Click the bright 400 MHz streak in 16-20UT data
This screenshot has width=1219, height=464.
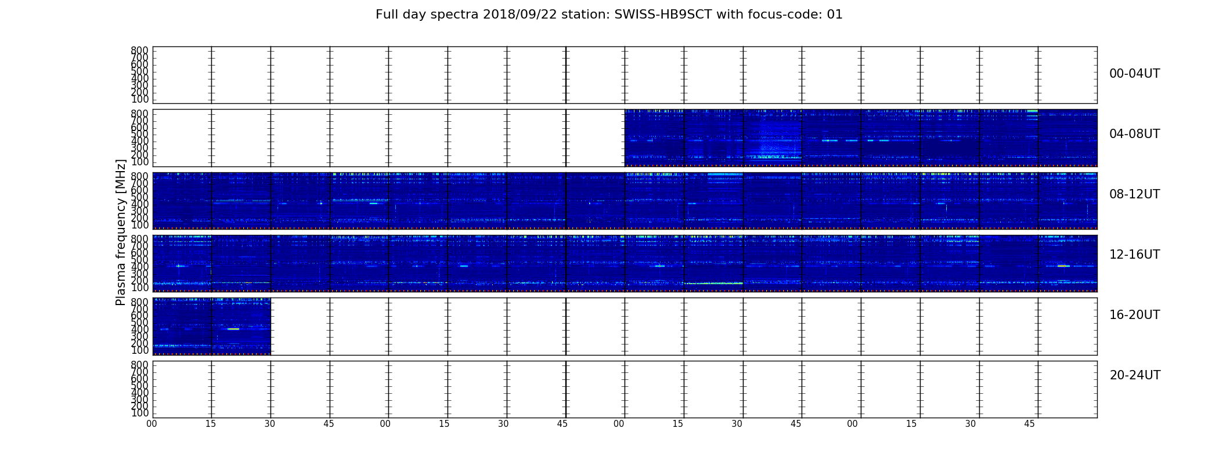click(x=233, y=329)
